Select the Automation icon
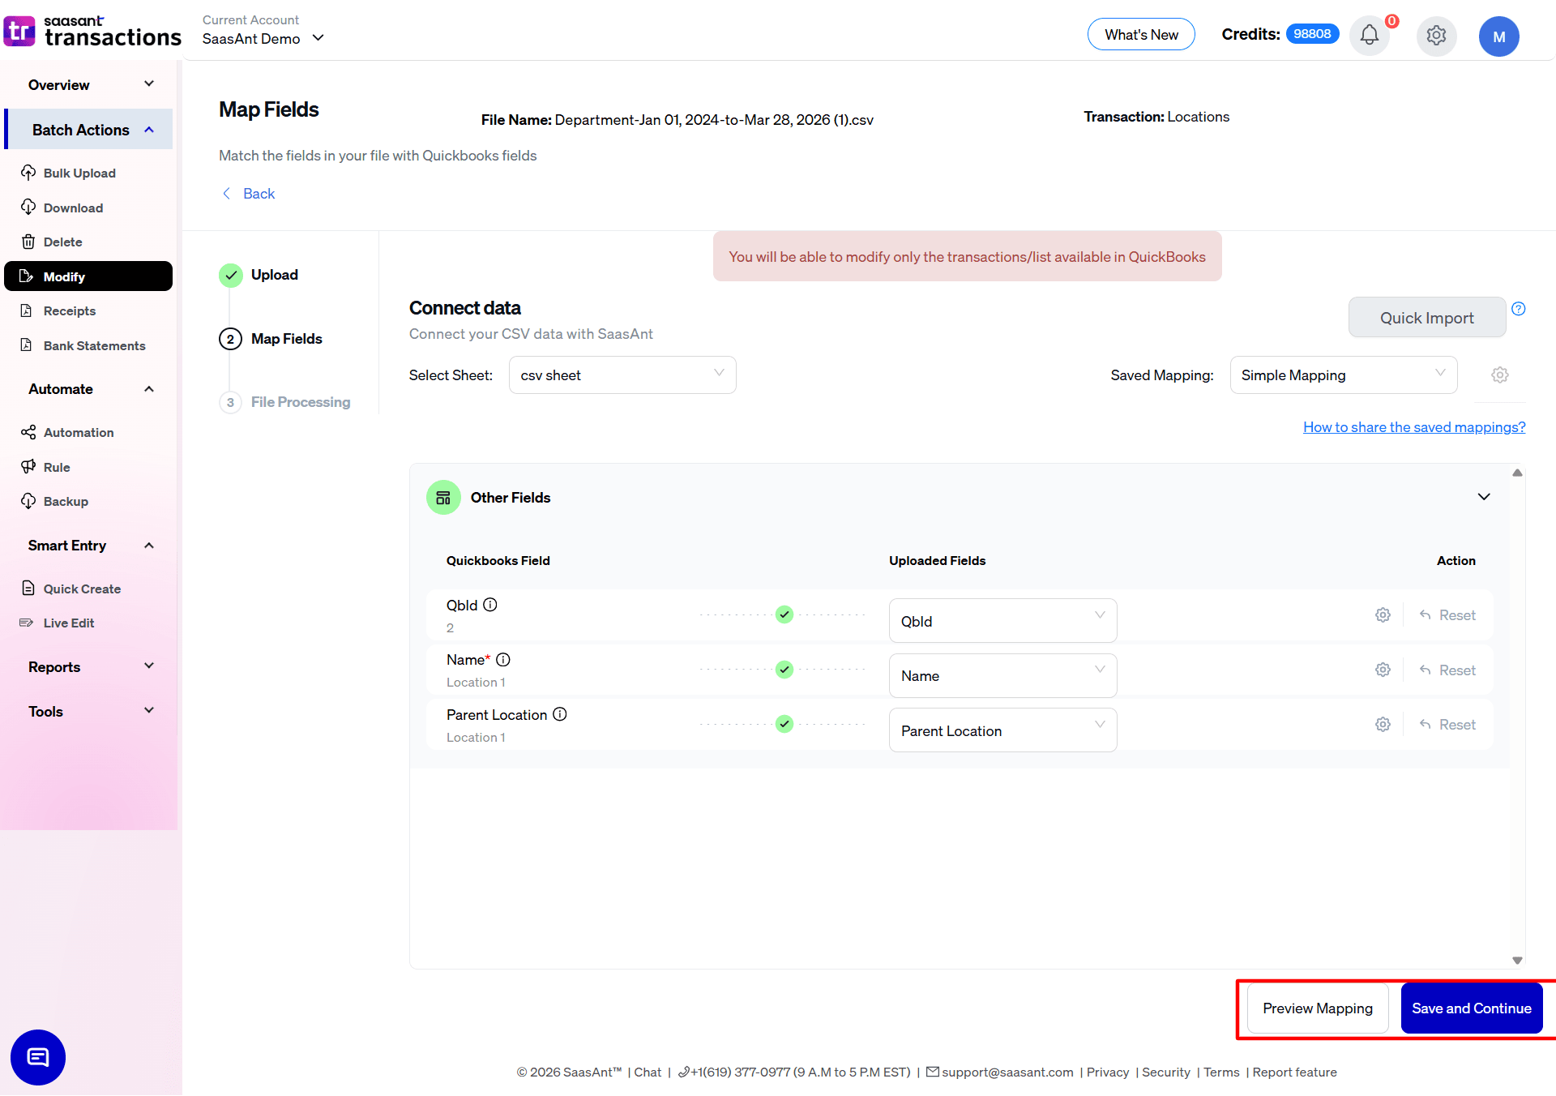The height and width of the screenshot is (1096, 1556). click(28, 432)
